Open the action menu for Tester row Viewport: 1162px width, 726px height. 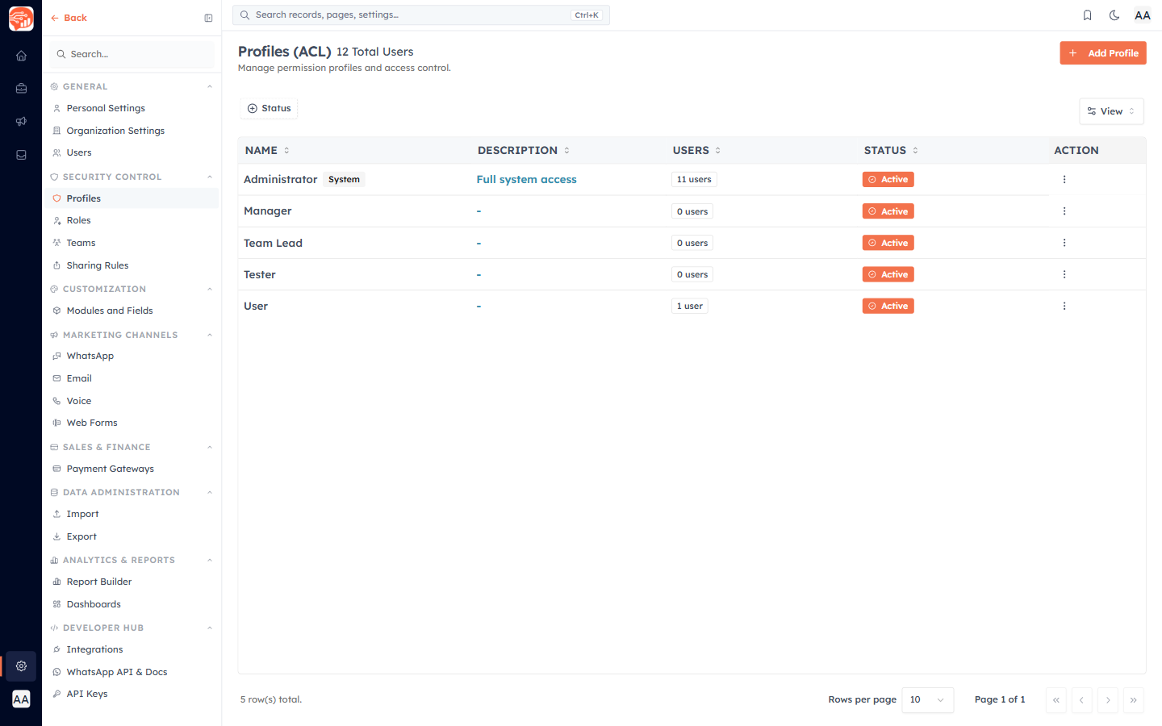[1064, 274]
